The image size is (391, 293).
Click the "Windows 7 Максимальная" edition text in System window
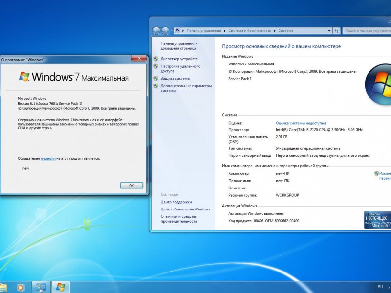(251, 64)
